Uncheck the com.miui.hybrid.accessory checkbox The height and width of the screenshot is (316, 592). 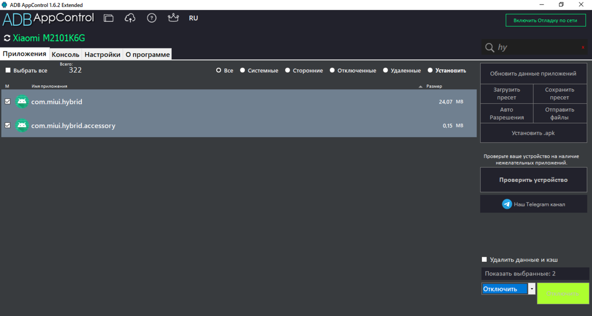[x=7, y=125]
